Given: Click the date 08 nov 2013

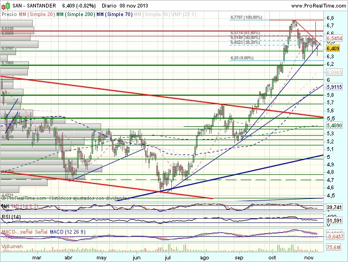Looking at the screenshot, I should 134,5.
